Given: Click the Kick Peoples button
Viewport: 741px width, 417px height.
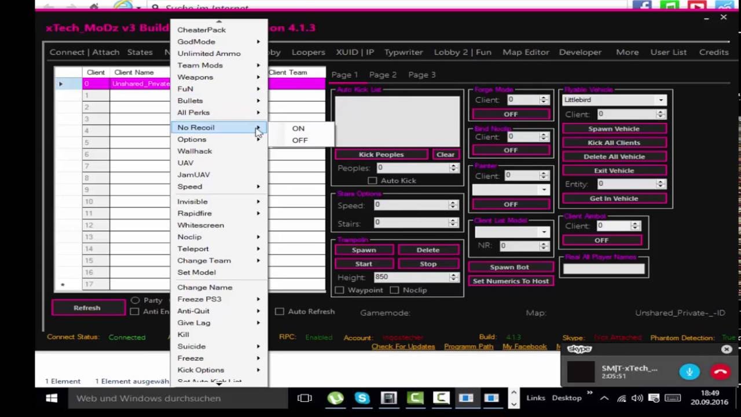Looking at the screenshot, I should 381,155.
